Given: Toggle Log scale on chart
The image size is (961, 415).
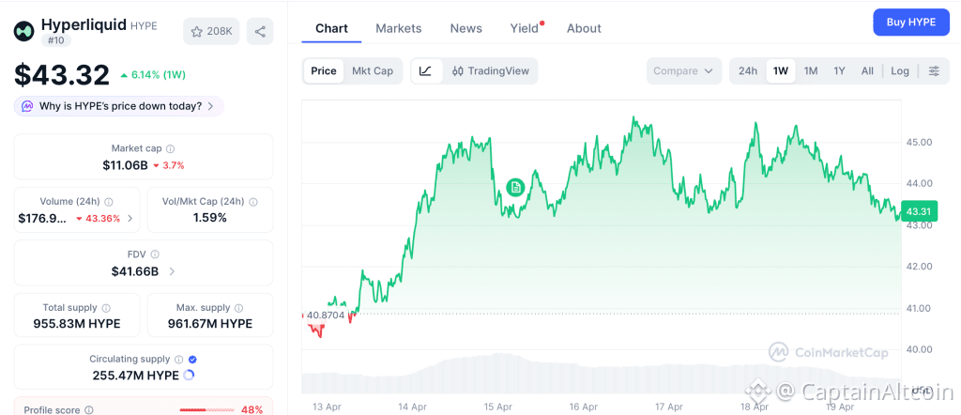Looking at the screenshot, I should point(900,70).
